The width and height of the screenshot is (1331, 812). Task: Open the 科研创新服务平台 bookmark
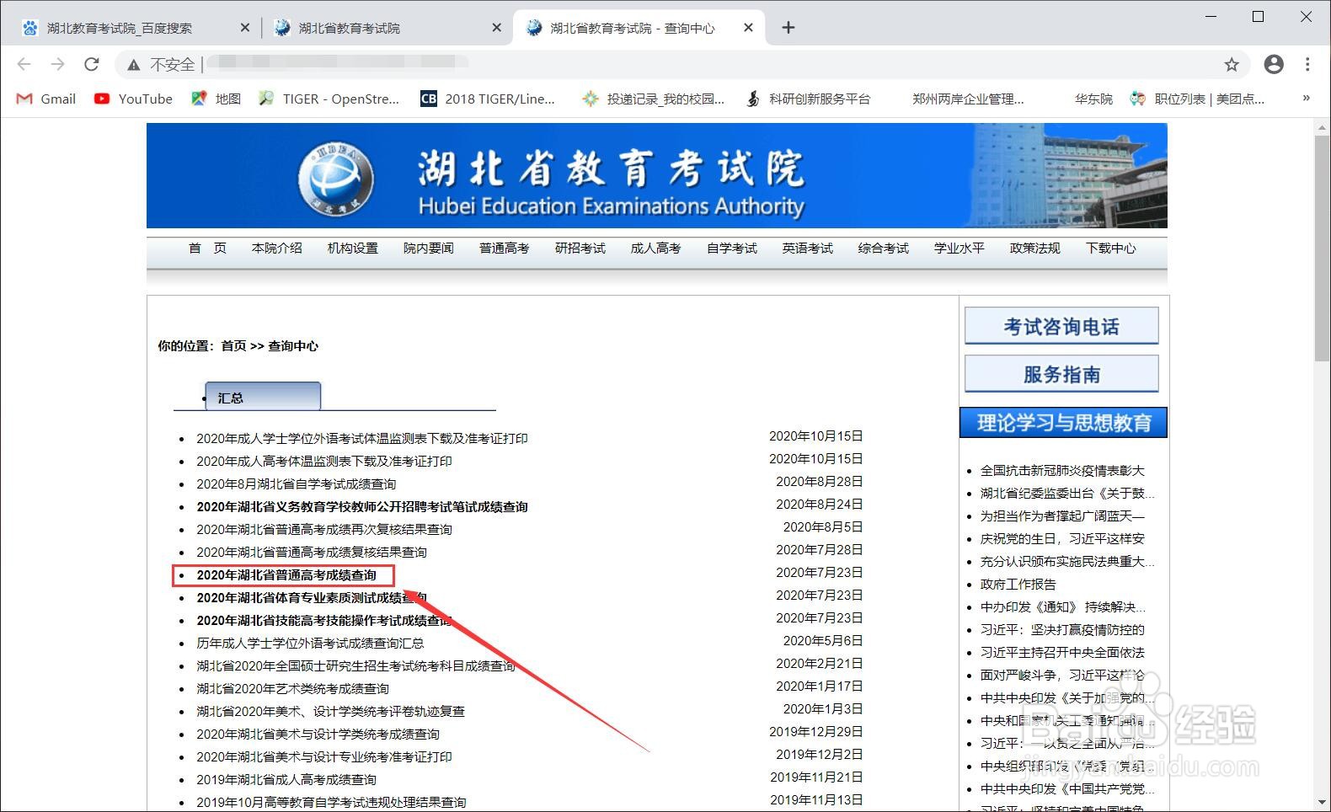click(807, 99)
